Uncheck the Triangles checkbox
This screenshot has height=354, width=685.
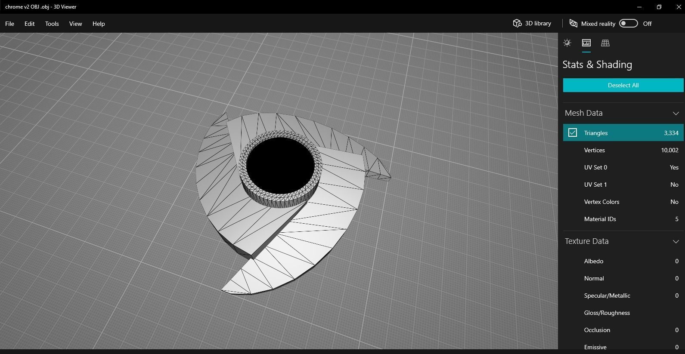[572, 132]
